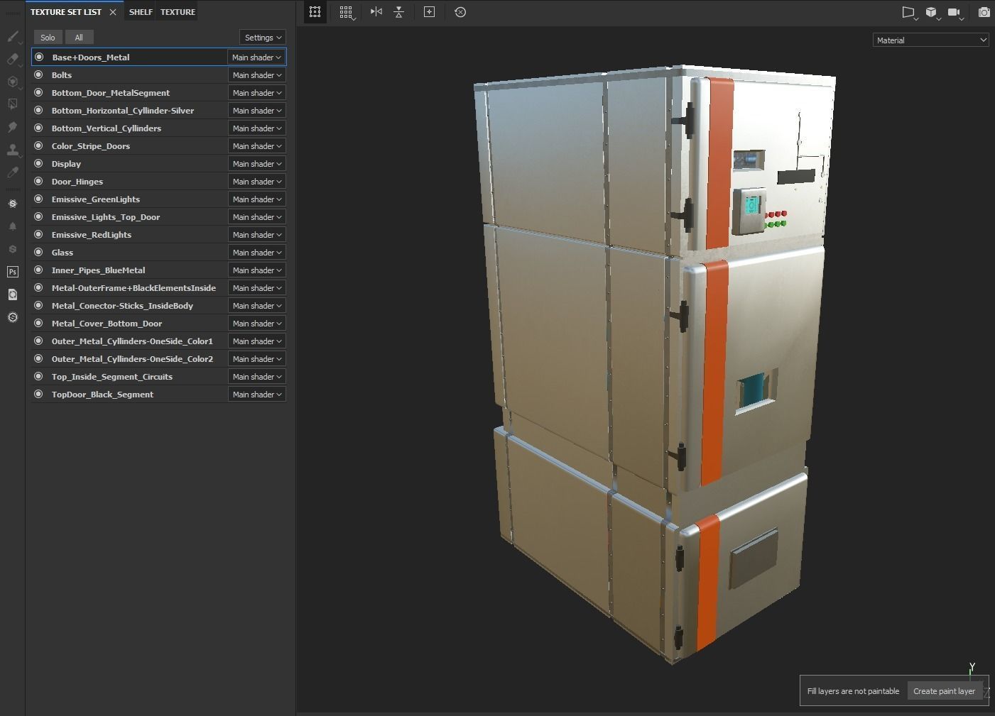
Task: Switch to the Texture Set List tab
Action: (66, 12)
